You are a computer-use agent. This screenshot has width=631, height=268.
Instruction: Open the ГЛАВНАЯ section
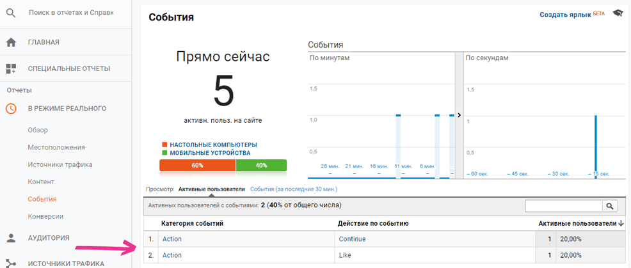44,42
